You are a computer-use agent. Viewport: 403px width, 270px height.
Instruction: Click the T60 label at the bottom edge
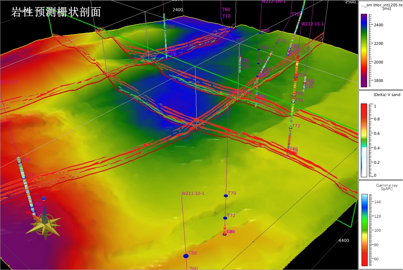(194, 268)
